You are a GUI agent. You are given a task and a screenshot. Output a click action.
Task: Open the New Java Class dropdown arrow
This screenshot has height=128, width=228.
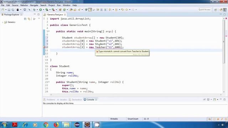(67, 10)
